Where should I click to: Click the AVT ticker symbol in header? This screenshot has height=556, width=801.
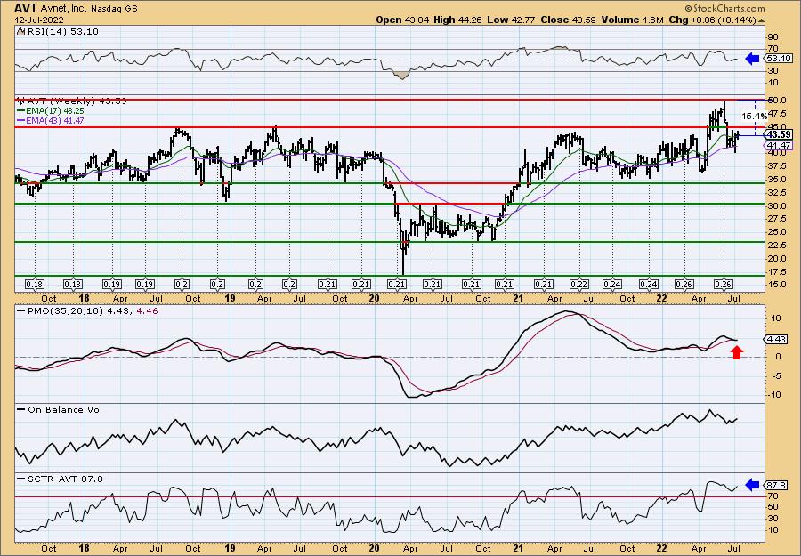(x=25, y=8)
